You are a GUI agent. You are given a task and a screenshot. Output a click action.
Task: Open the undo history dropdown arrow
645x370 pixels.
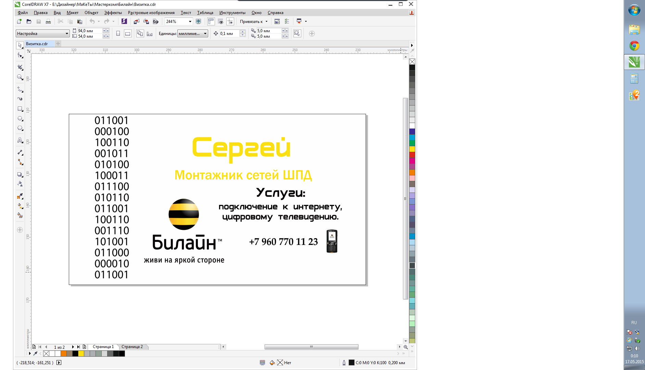point(99,21)
